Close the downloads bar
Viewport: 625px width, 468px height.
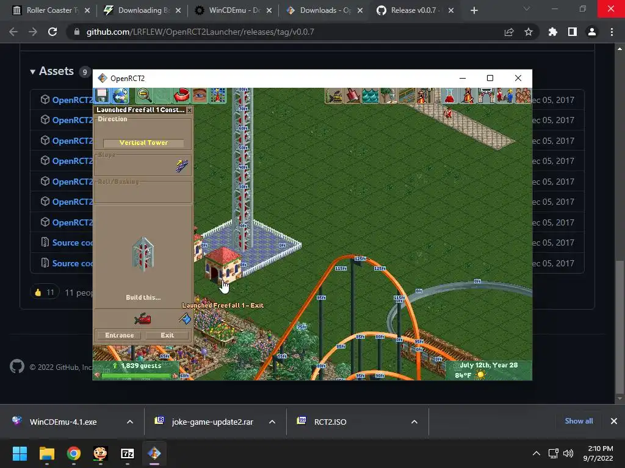tap(614, 421)
